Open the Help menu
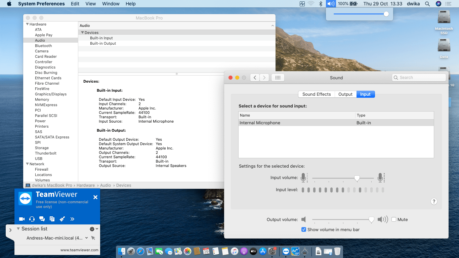 click(131, 4)
